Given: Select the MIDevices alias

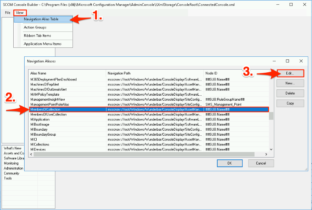Looking at the screenshot, I should click(x=149, y=149).
